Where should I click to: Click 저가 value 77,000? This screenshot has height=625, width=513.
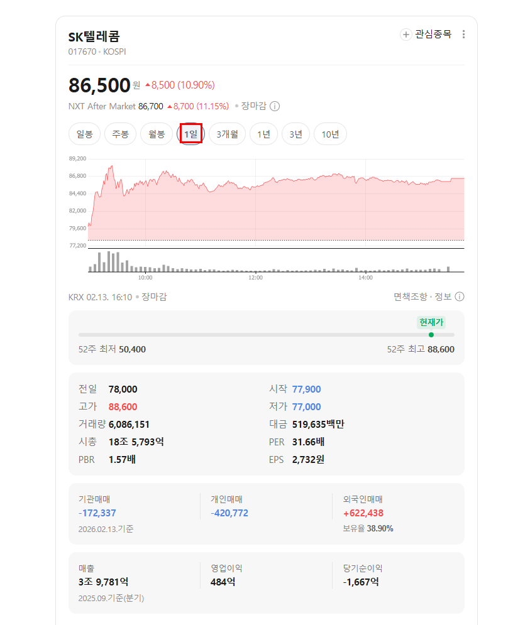[x=306, y=407]
